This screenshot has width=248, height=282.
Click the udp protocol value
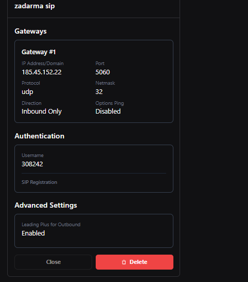(27, 92)
